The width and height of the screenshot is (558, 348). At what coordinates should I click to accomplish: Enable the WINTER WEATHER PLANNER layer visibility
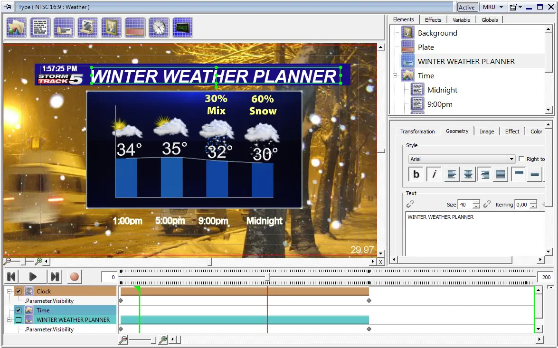coord(18,320)
